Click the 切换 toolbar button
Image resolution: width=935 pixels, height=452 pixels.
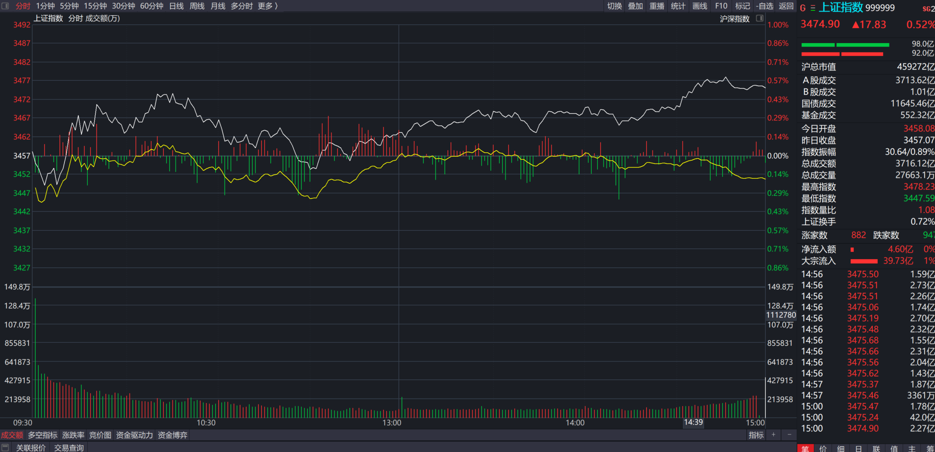coord(614,6)
